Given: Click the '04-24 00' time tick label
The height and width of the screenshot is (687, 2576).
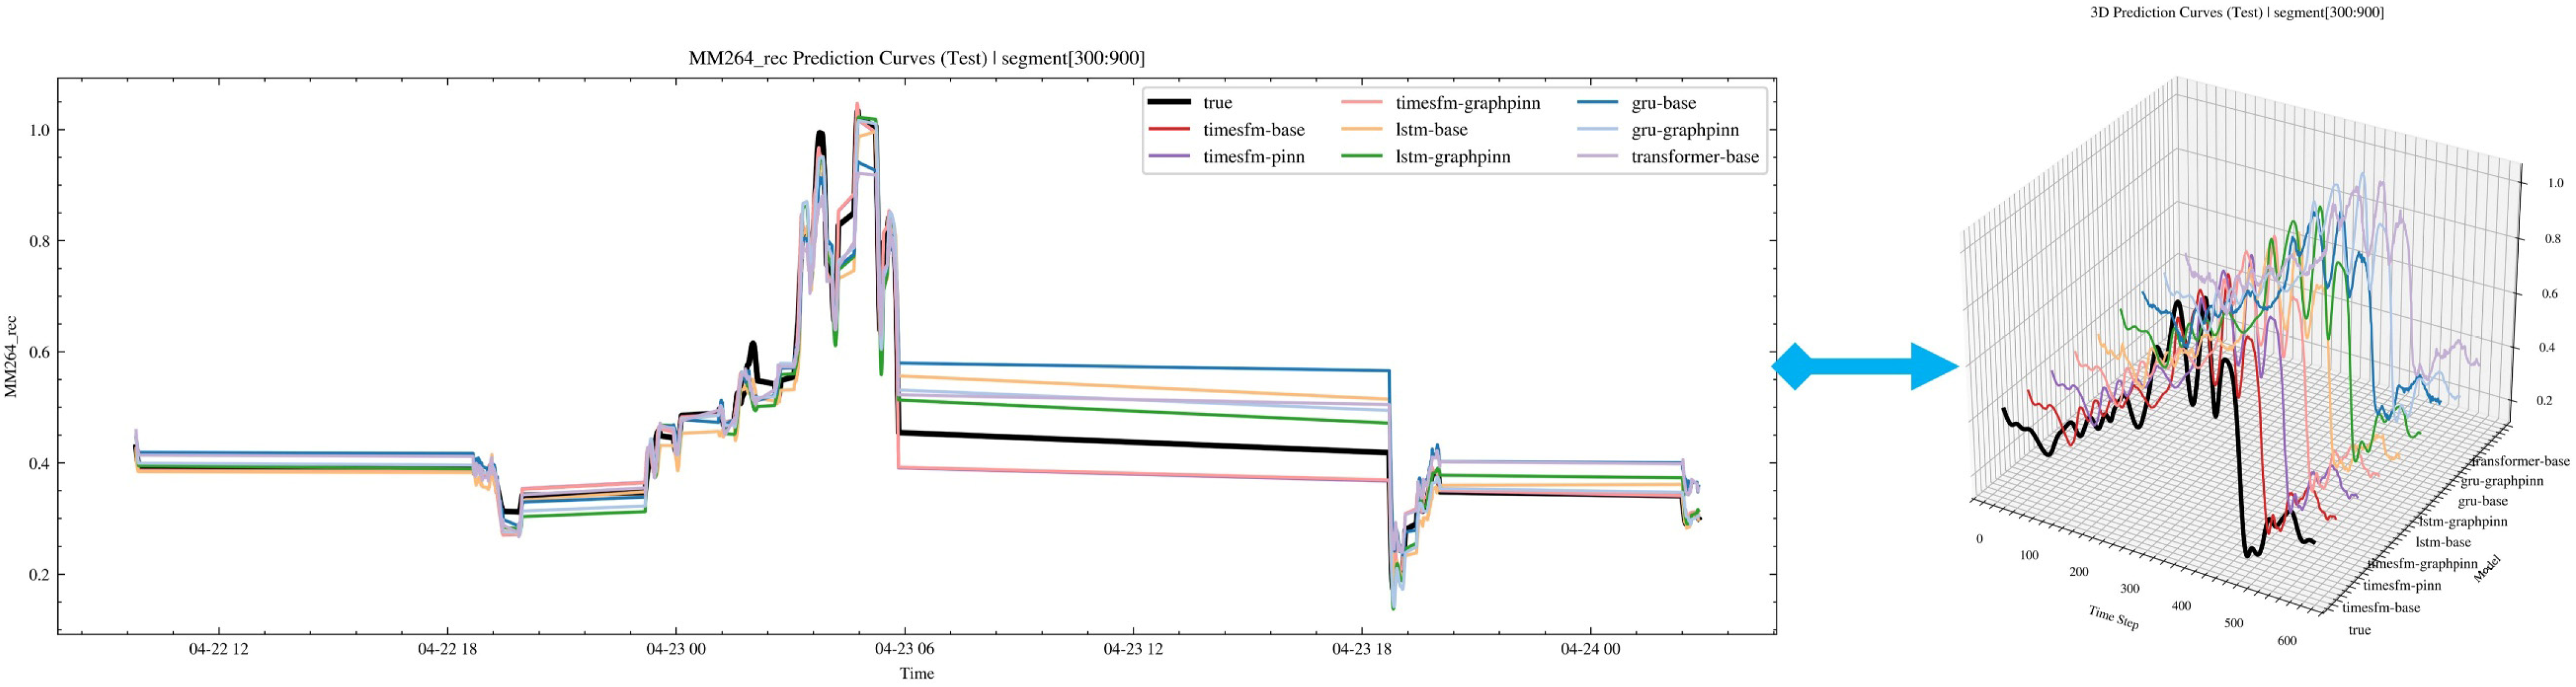Looking at the screenshot, I should point(1590,649).
